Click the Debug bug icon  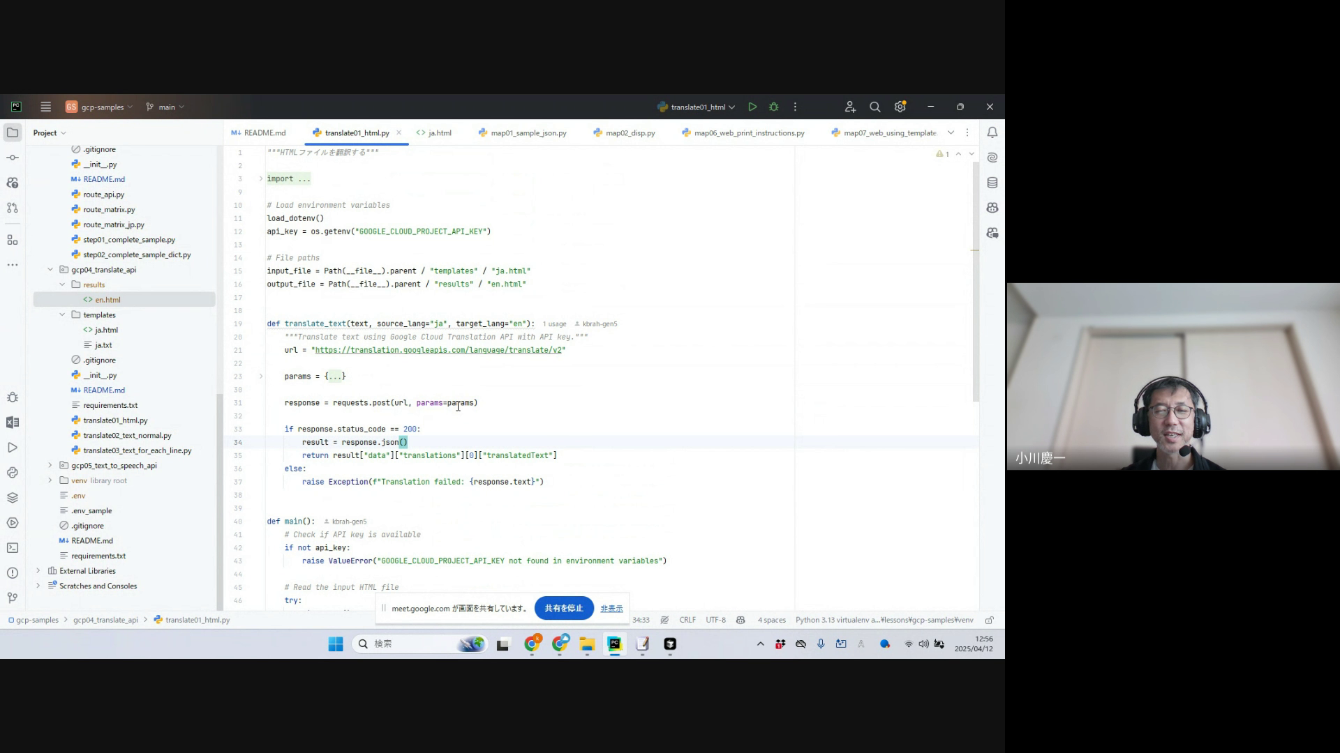tap(773, 107)
